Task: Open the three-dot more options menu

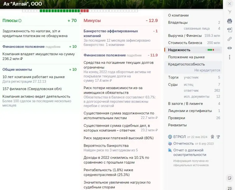Action: 229,57
